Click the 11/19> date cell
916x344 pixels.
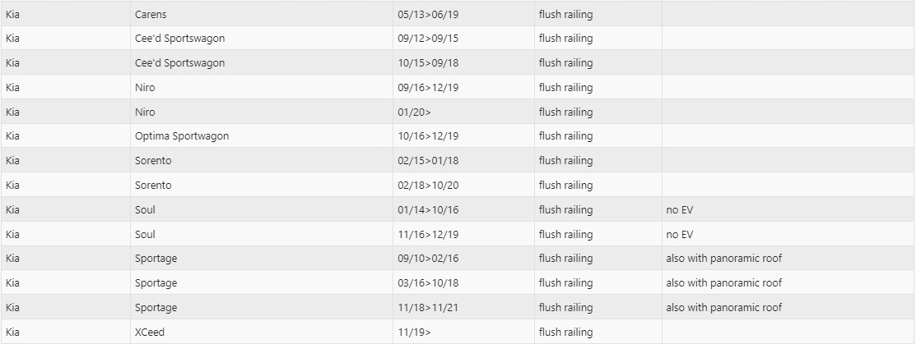pyautogui.click(x=415, y=332)
